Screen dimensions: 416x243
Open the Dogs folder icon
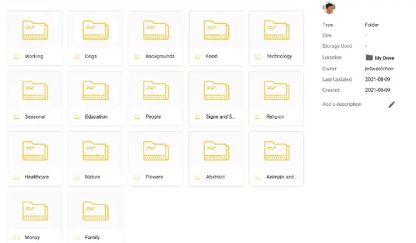[x=95, y=30]
